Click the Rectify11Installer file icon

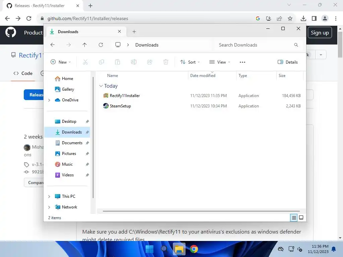coord(106,95)
